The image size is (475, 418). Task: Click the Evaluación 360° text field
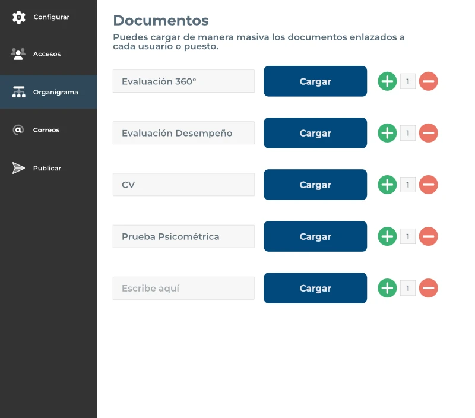click(x=183, y=81)
